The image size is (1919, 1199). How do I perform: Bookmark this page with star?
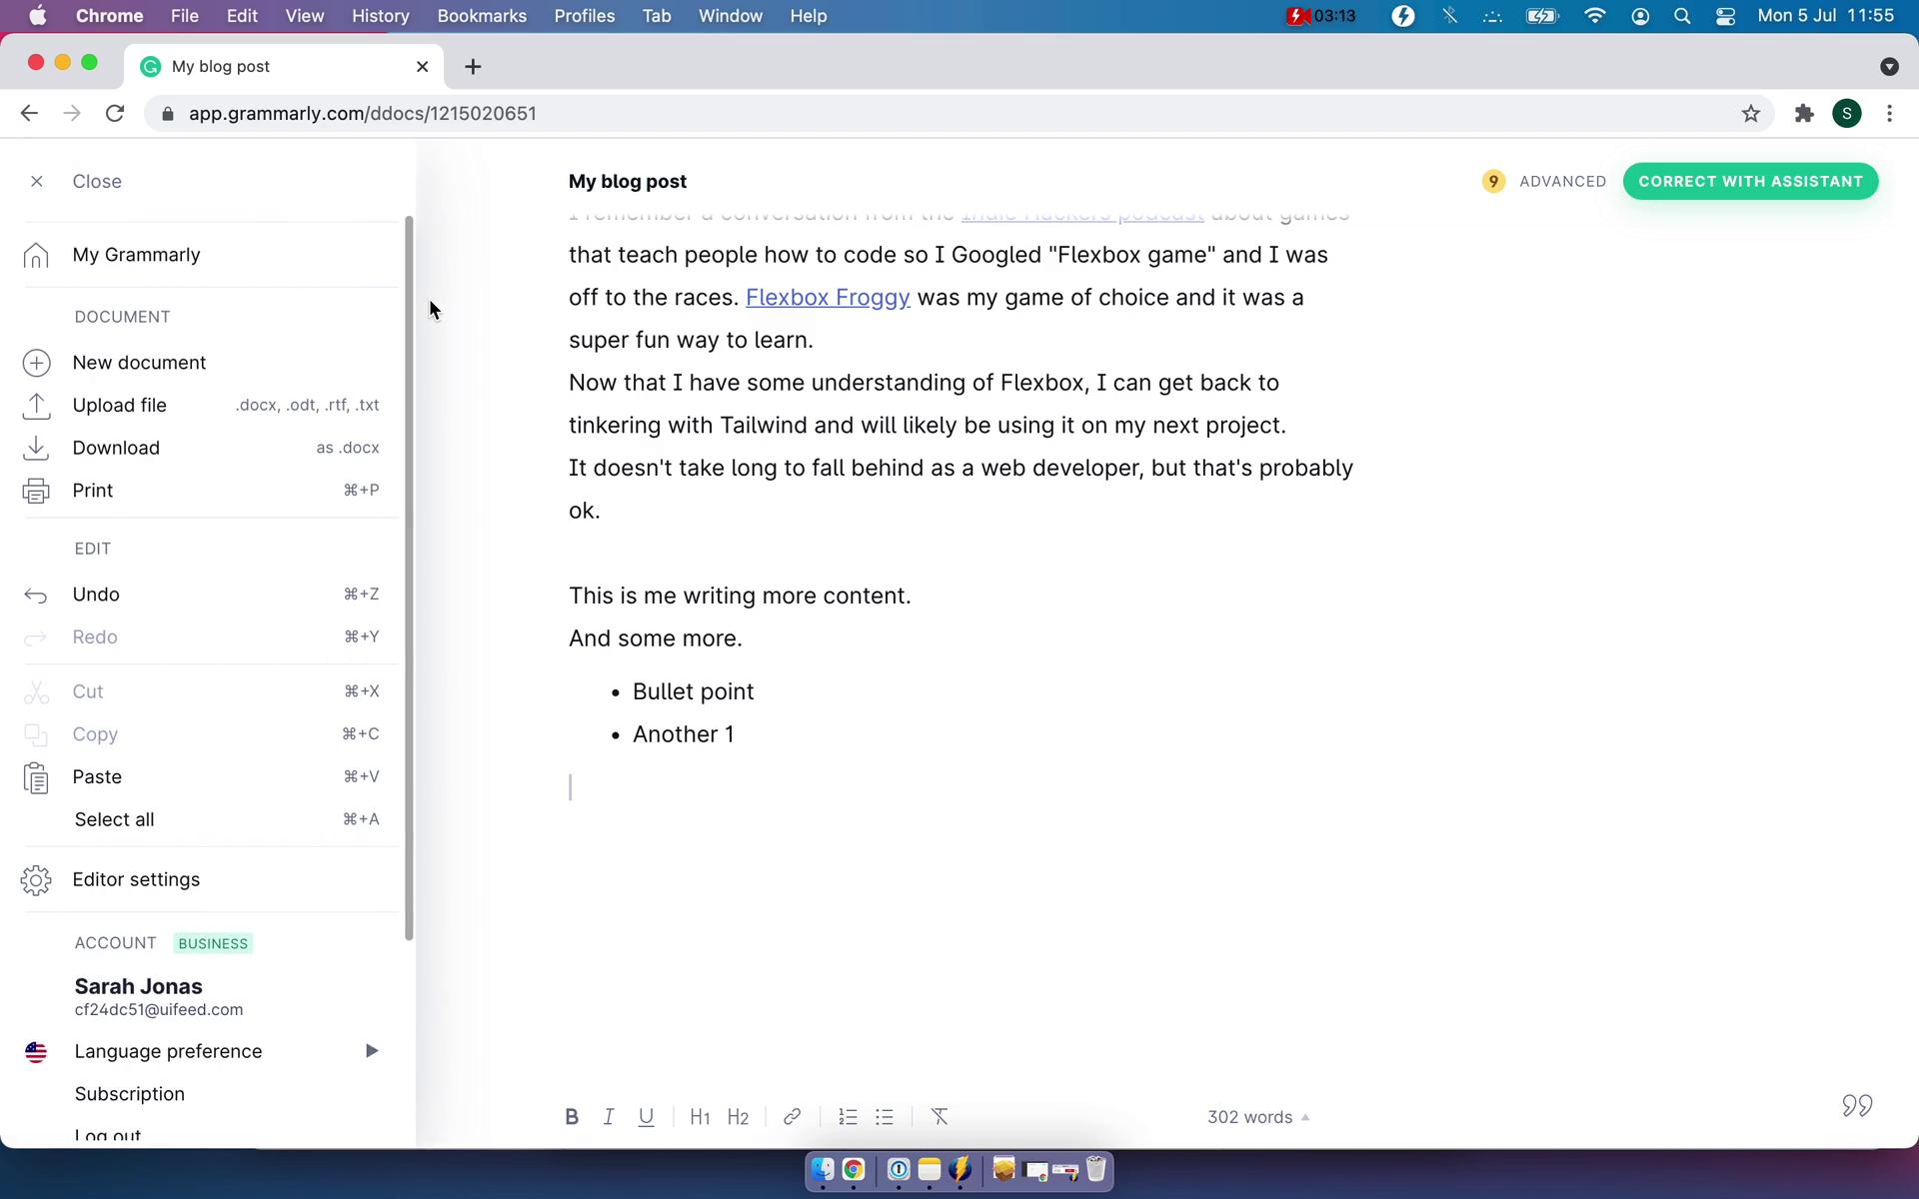(x=1750, y=114)
